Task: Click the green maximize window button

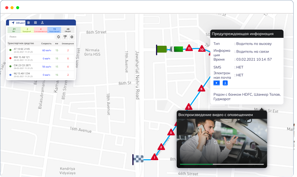Action: [18, 7]
